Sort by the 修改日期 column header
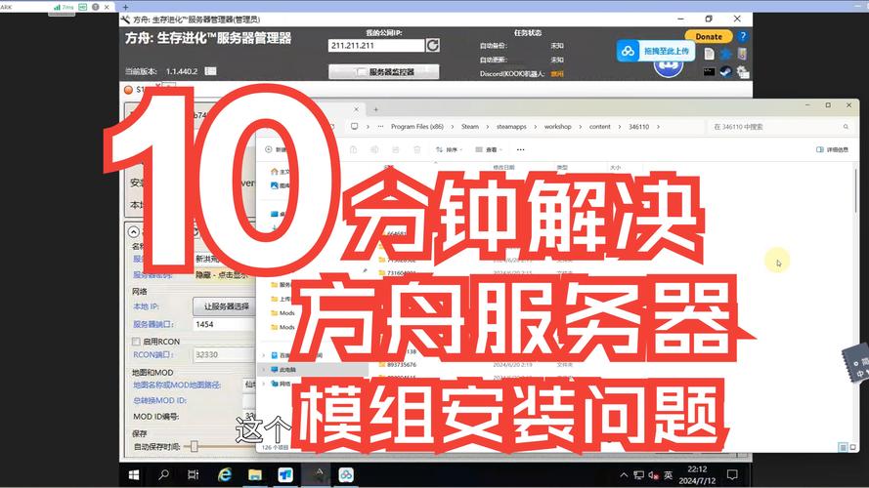Screen dimensions: 869x488 click(x=503, y=167)
